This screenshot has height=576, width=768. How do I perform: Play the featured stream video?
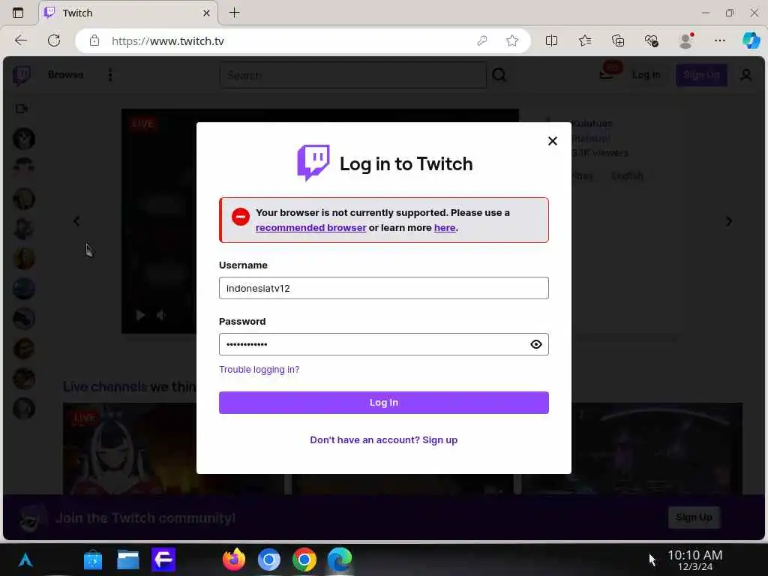(x=140, y=315)
